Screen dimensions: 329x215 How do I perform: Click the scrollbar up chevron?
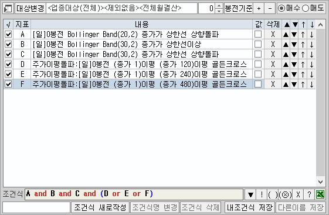pos(320,25)
